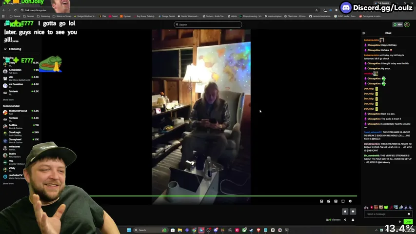Expand followed channels with Show More
The height and width of the screenshot is (234, 416).
[8, 100]
